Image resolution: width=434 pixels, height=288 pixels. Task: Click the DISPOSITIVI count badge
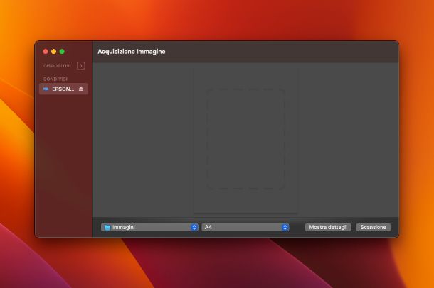pyautogui.click(x=81, y=66)
